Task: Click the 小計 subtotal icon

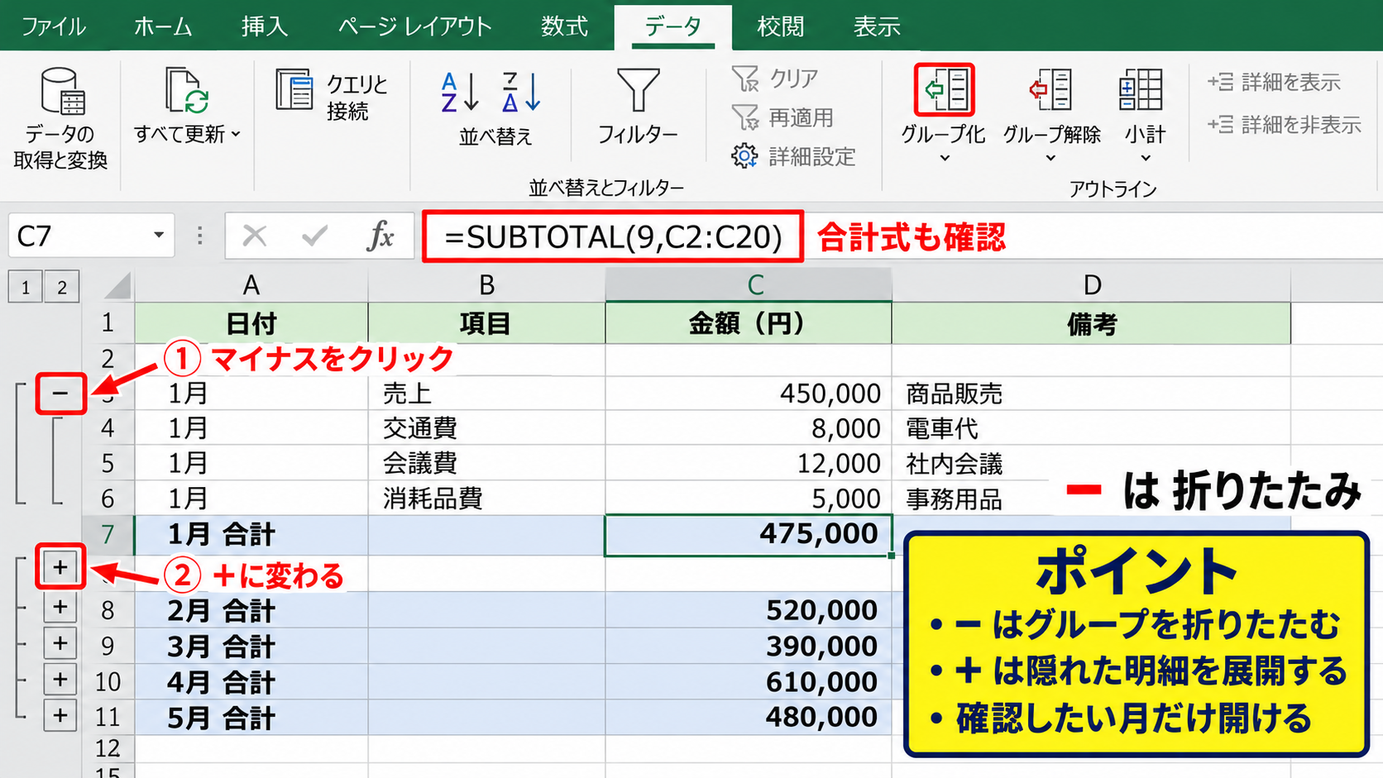Action: tap(1141, 89)
